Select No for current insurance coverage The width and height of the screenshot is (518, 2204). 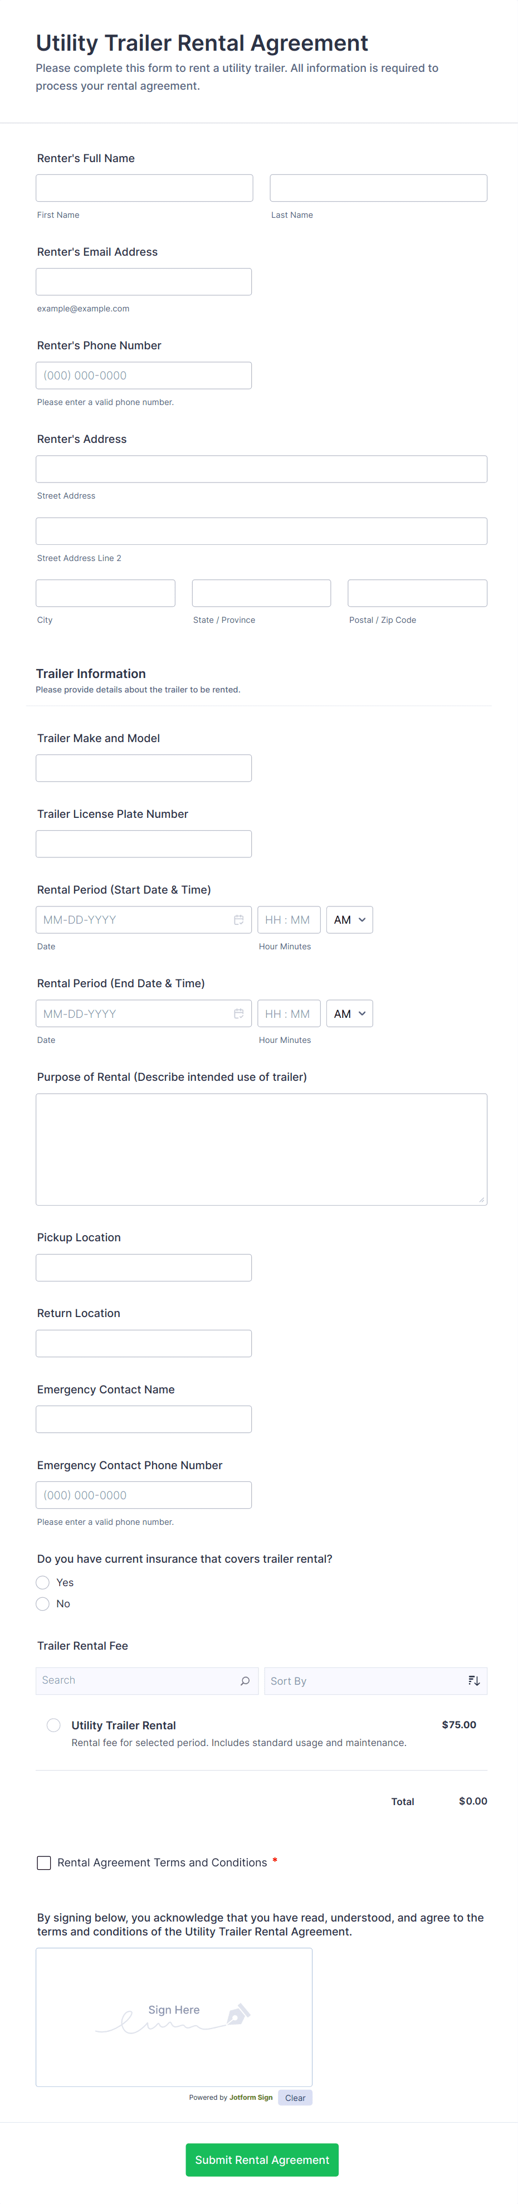pyautogui.click(x=43, y=1604)
